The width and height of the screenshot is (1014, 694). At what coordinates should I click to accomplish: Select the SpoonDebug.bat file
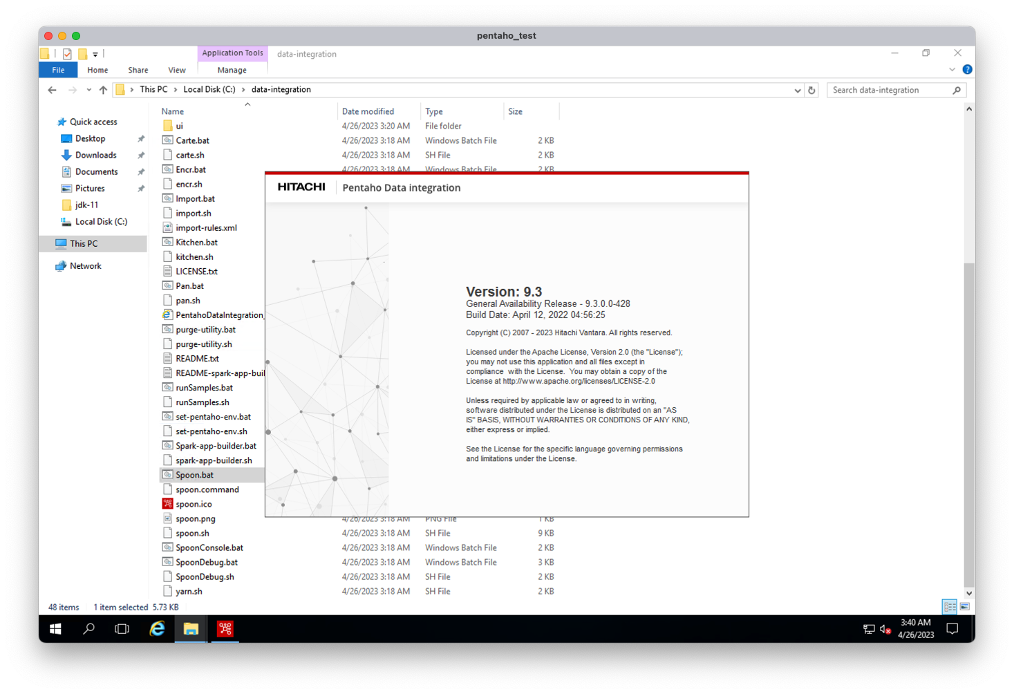pyautogui.click(x=206, y=562)
